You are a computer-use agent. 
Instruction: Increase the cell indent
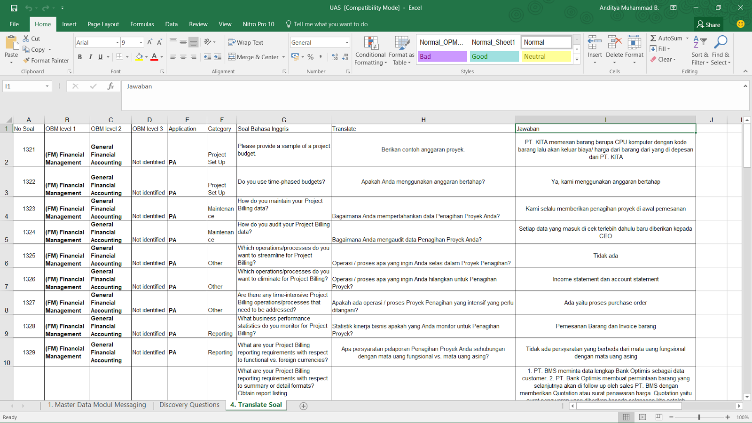[x=218, y=57]
